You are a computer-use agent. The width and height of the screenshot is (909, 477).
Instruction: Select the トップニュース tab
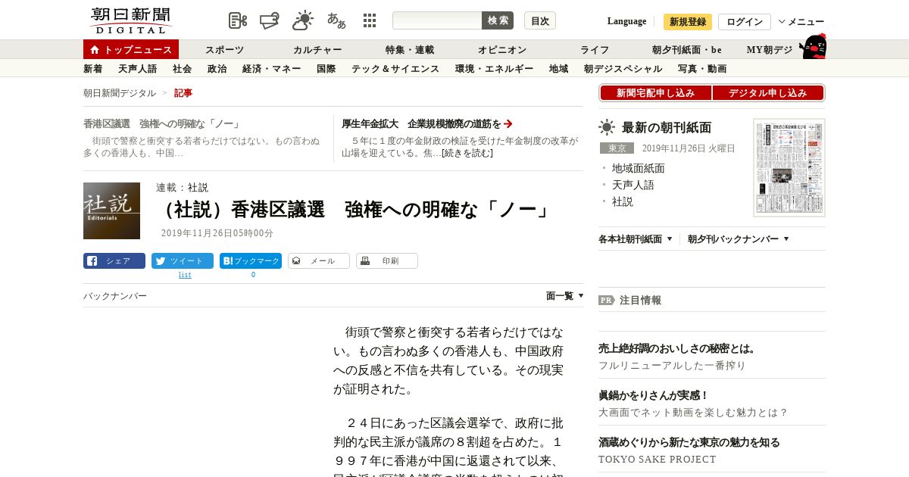[131, 49]
